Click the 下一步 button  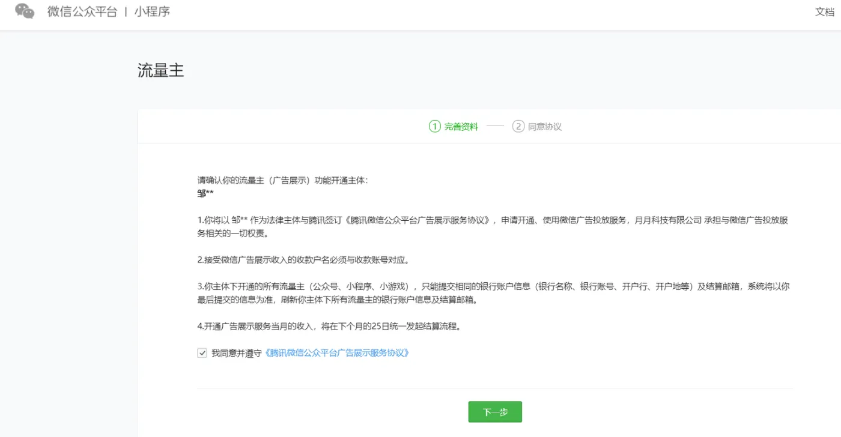coord(495,412)
